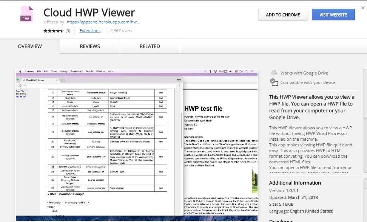Click the three-dot Chrome menu icon in the screenshot

coord(180,85)
